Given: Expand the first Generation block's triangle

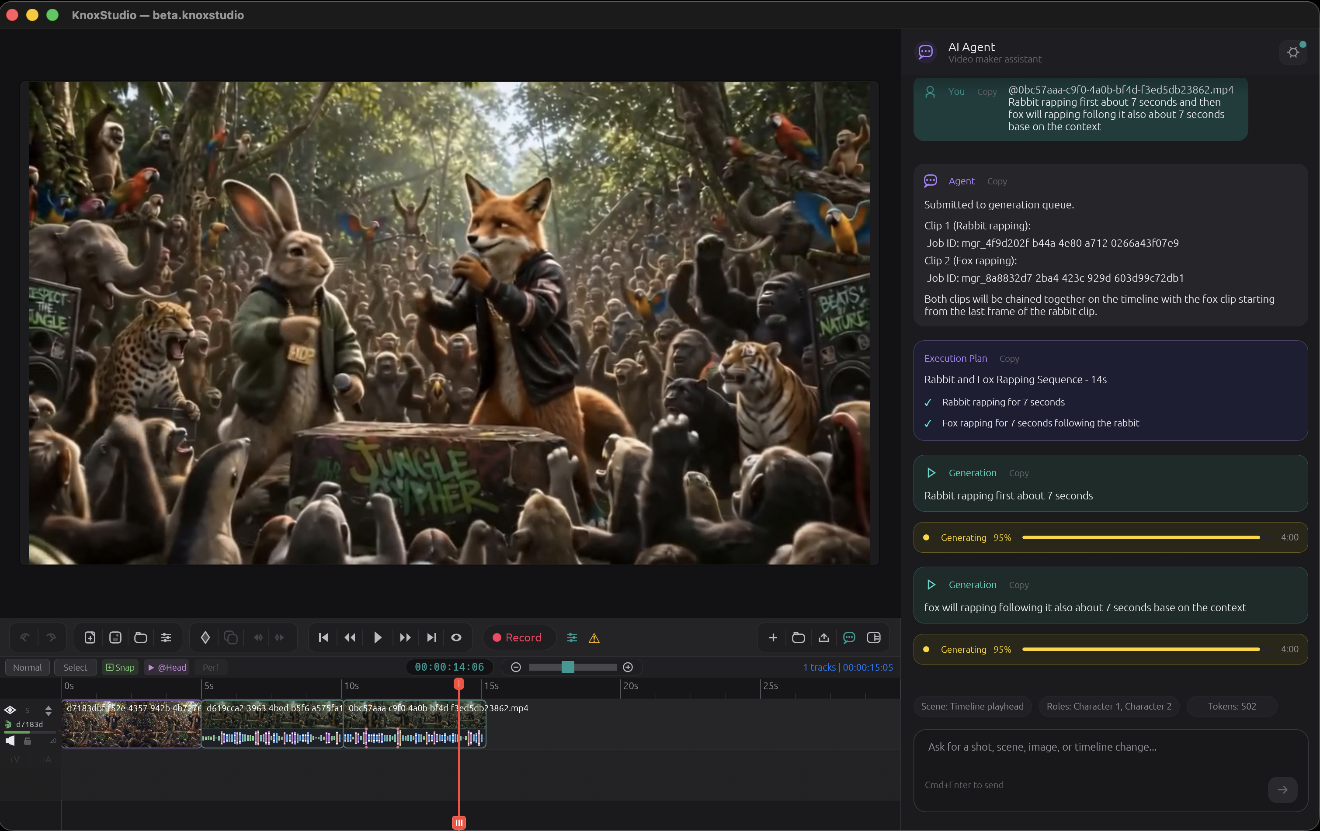Looking at the screenshot, I should tap(931, 473).
